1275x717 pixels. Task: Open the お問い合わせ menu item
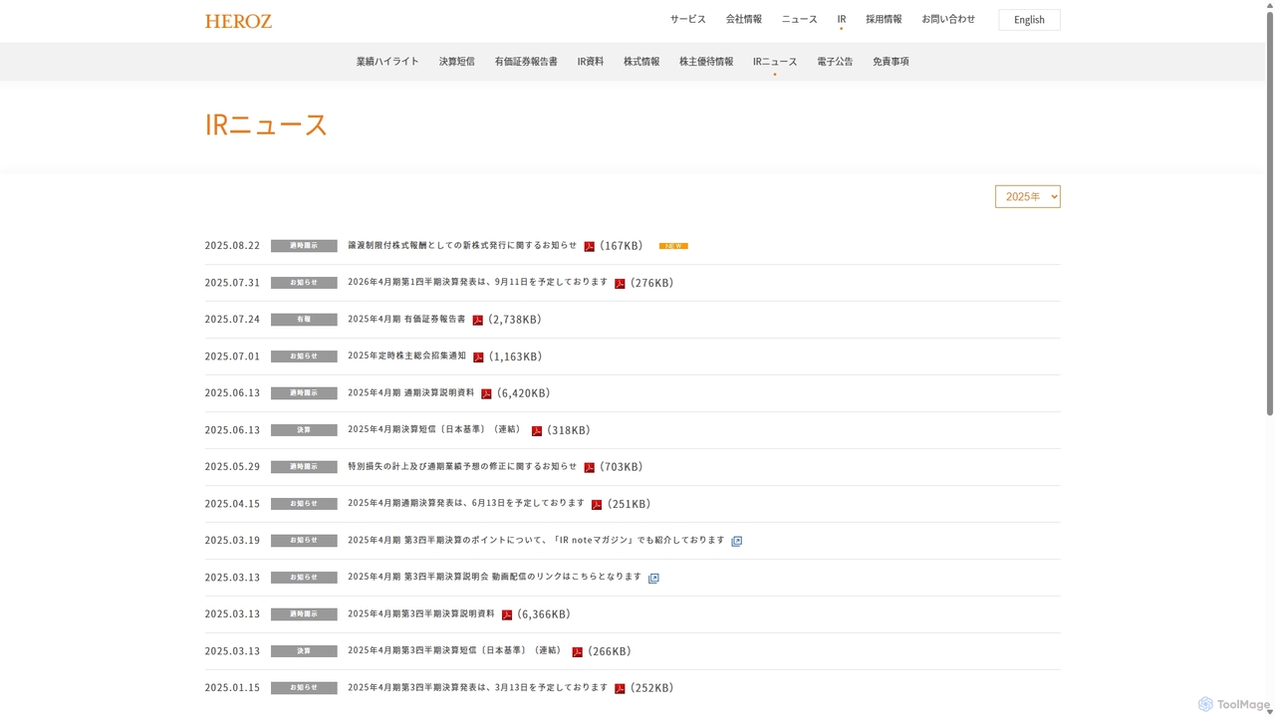(x=948, y=19)
